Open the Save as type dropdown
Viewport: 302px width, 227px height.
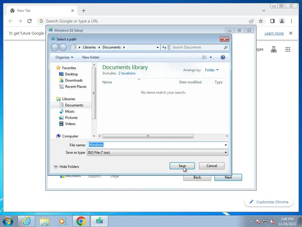157,153
